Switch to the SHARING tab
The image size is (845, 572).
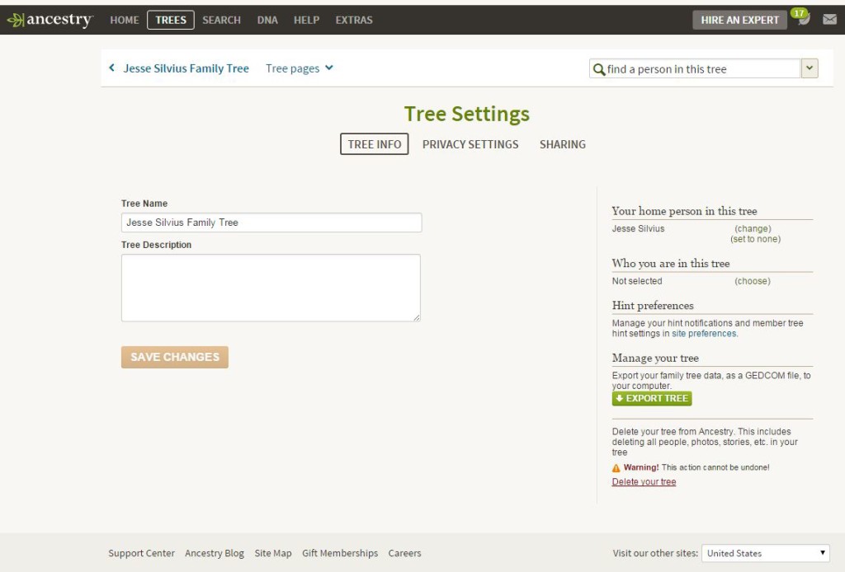pos(563,144)
